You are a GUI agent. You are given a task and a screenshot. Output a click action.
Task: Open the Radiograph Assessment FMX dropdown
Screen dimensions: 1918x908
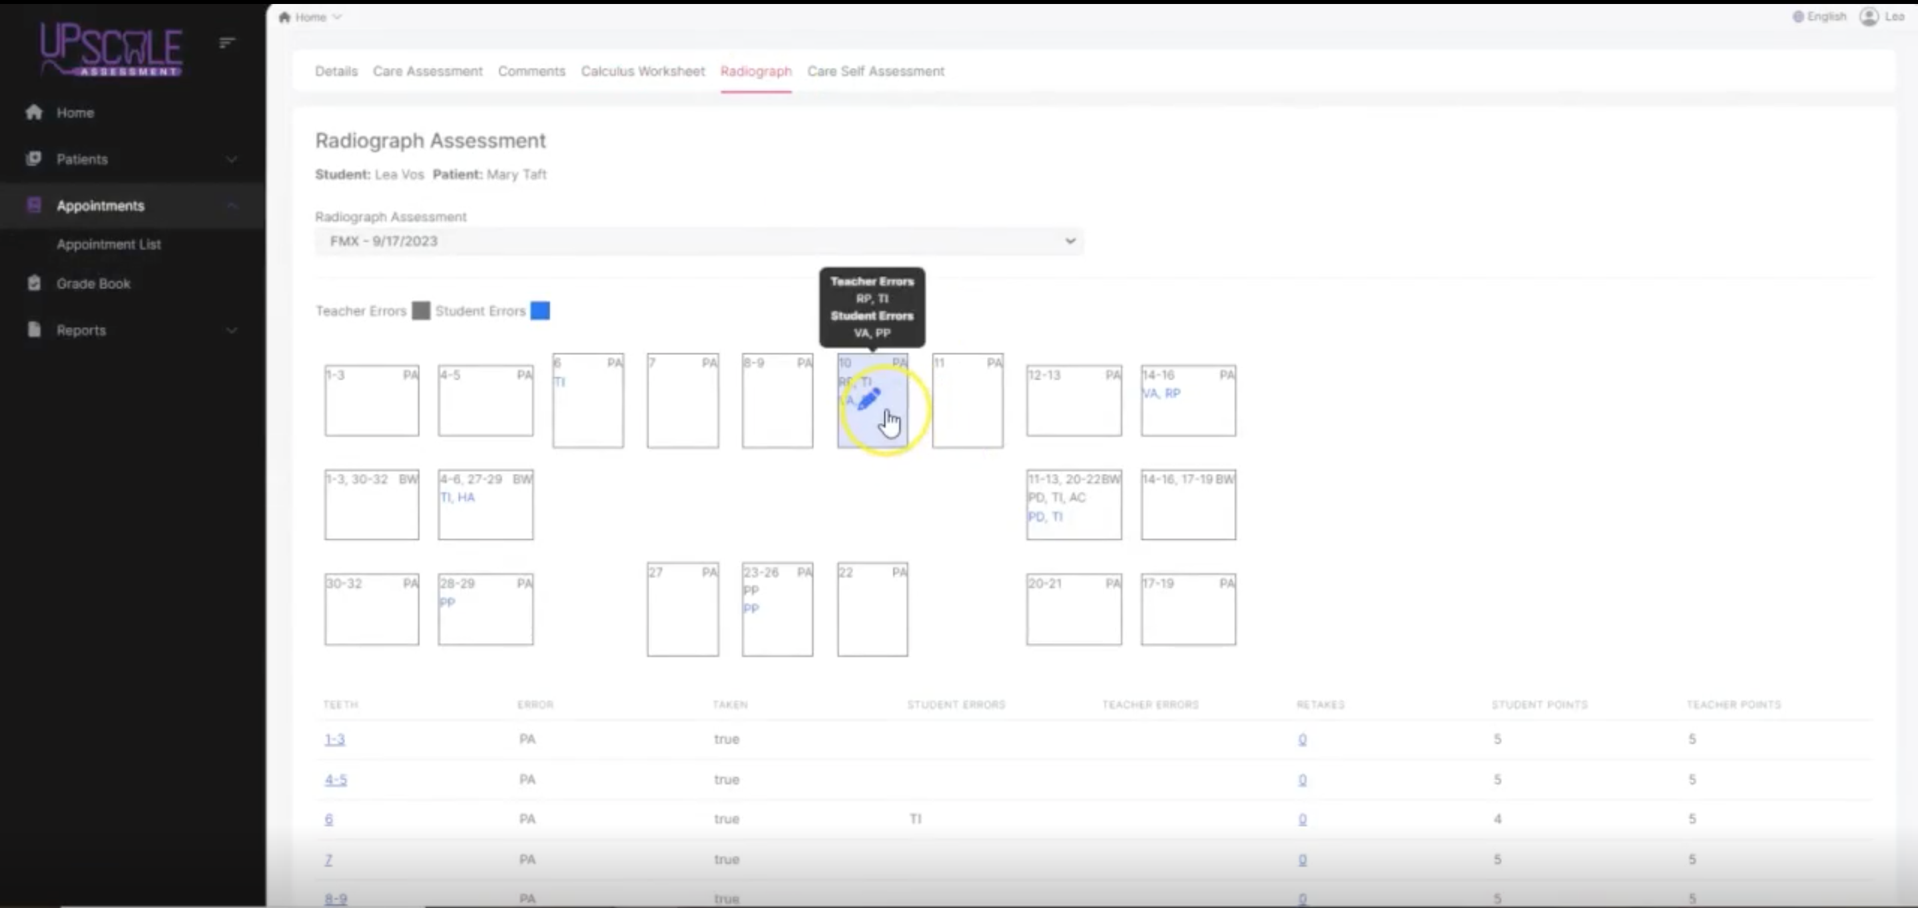coord(698,241)
